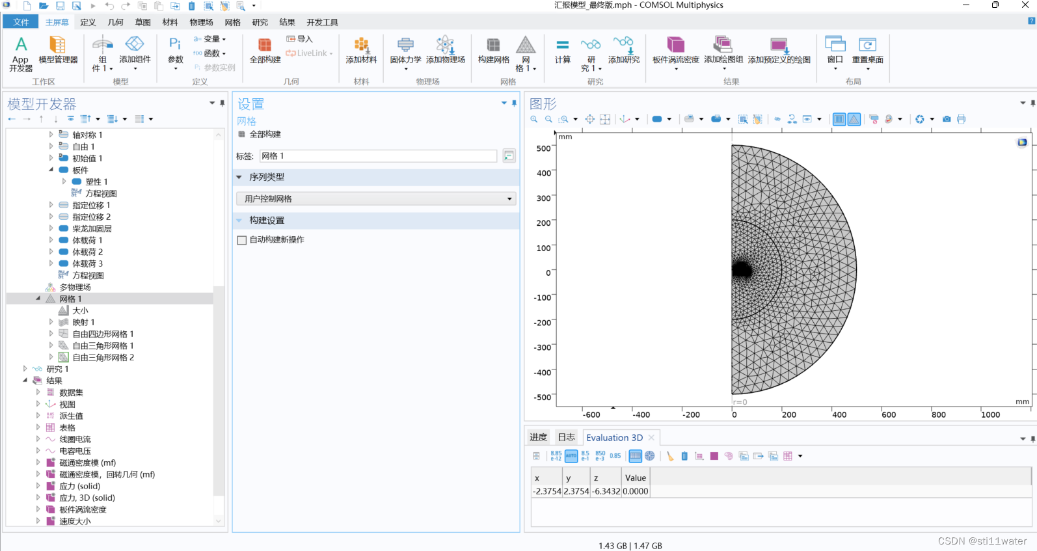Click the Value cell 0.0000 in table

tap(636, 491)
